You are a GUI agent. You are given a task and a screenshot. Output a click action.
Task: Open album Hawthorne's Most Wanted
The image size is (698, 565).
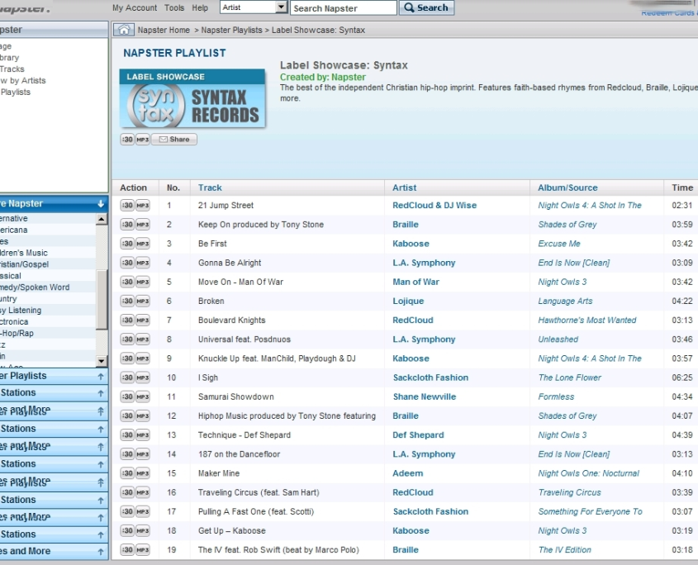(x=587, y=320)
